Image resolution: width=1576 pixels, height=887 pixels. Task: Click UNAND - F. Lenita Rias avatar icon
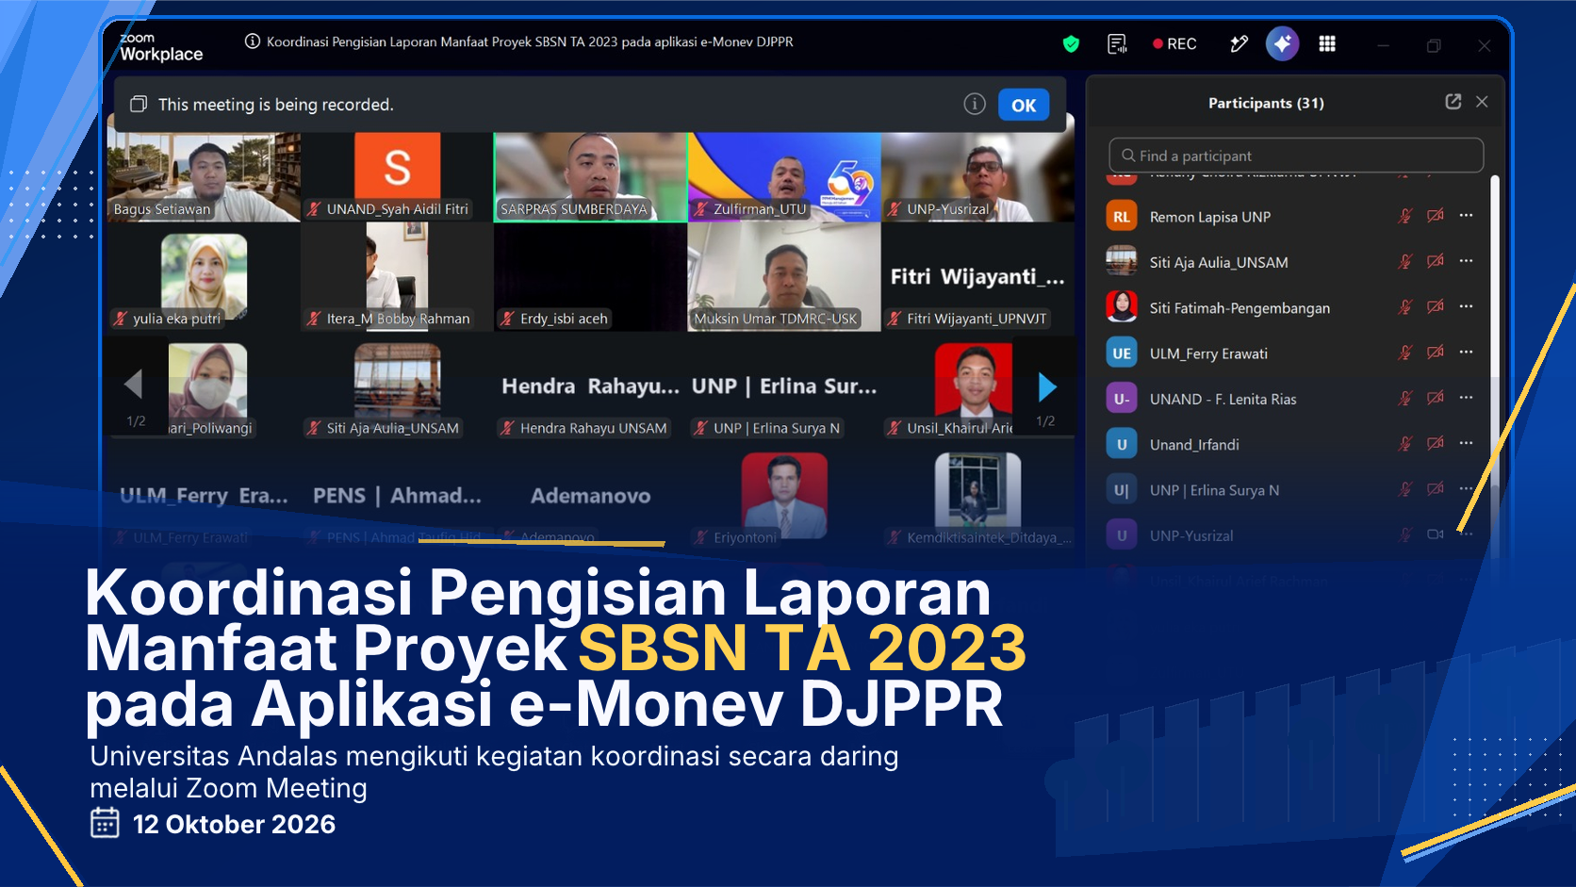[1122, 399]
